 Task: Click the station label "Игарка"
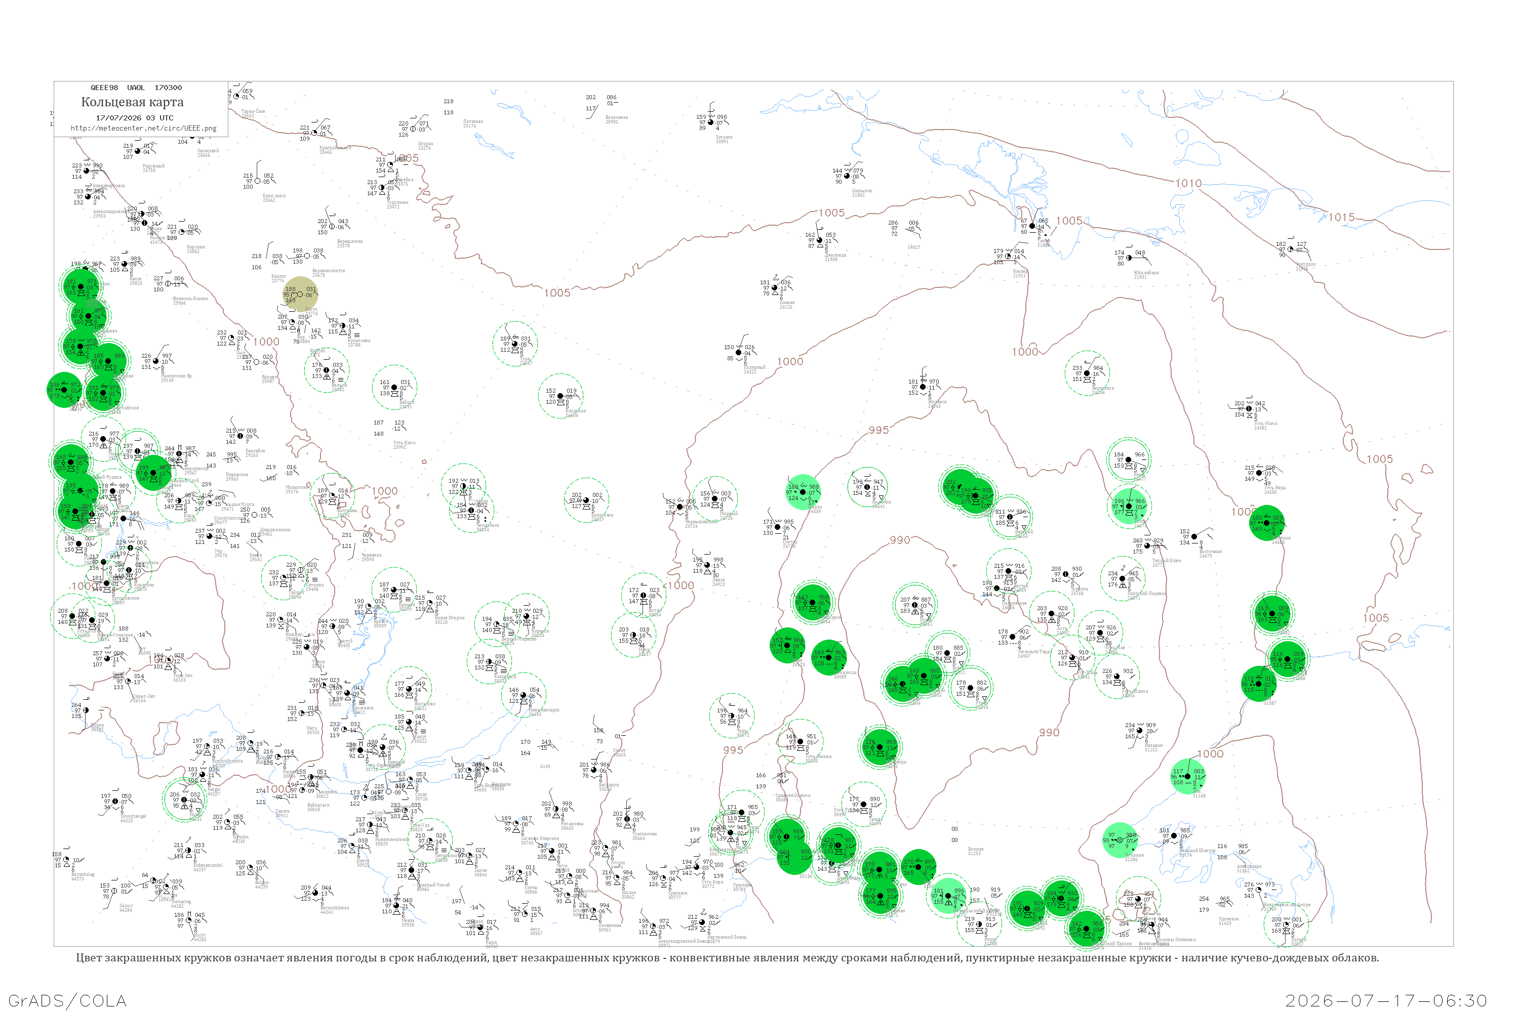pyautogui.click(x=426, y=144)
